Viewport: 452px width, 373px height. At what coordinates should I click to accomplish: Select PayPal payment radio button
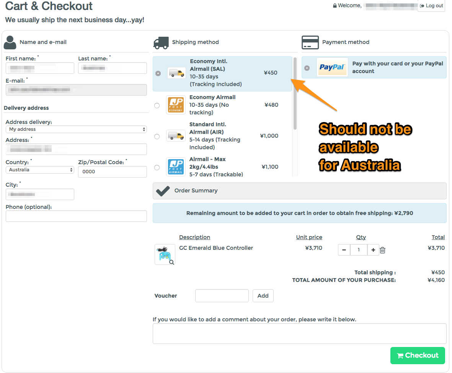(307, 68)
